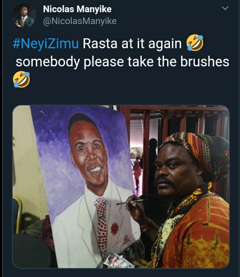
Task: Click the laughing emoji after 'again'
Action: coord(195,43)
